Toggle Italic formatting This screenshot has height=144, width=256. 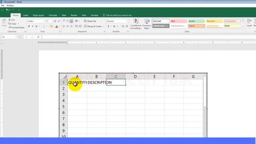pyautogui.click(x=33, y=26)
